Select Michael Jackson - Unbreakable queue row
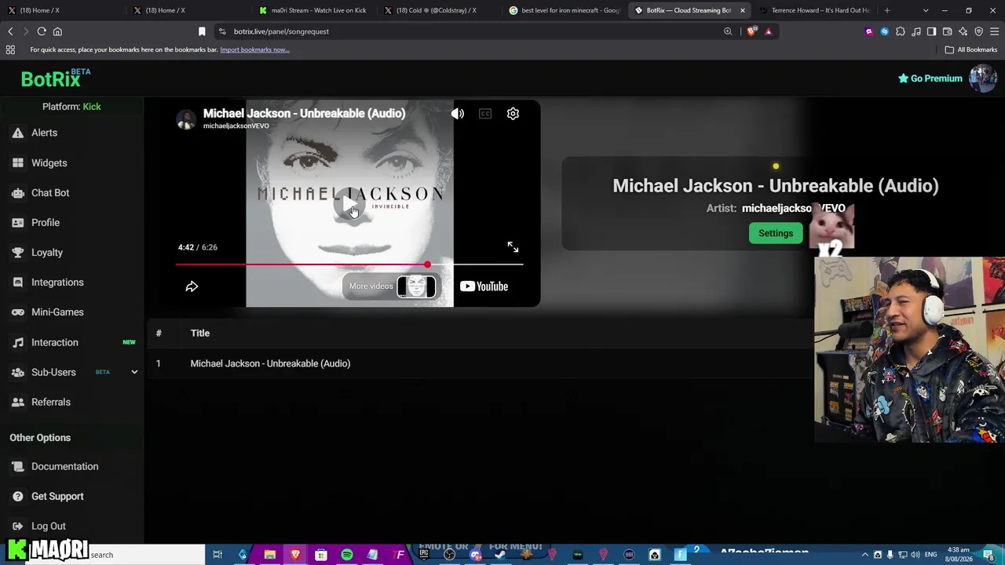Viewport: 1005px width, 565px height. [x=479, y=363]
